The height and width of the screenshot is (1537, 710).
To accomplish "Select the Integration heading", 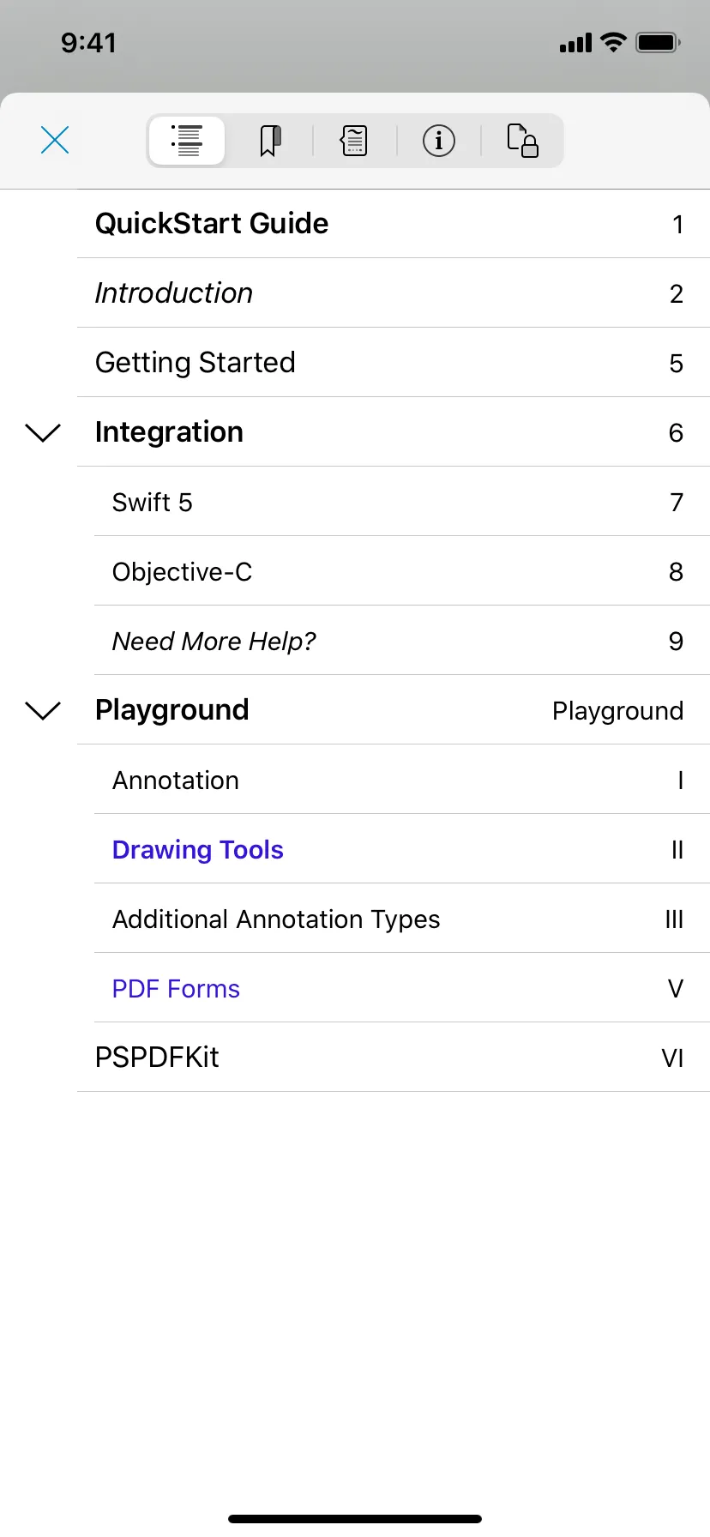I will [170, 432].
